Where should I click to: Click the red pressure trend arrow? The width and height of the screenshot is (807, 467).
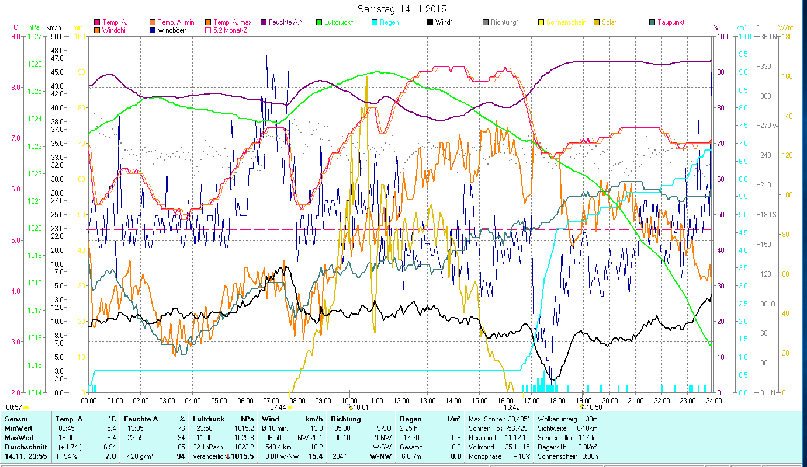tap(228, 456)
